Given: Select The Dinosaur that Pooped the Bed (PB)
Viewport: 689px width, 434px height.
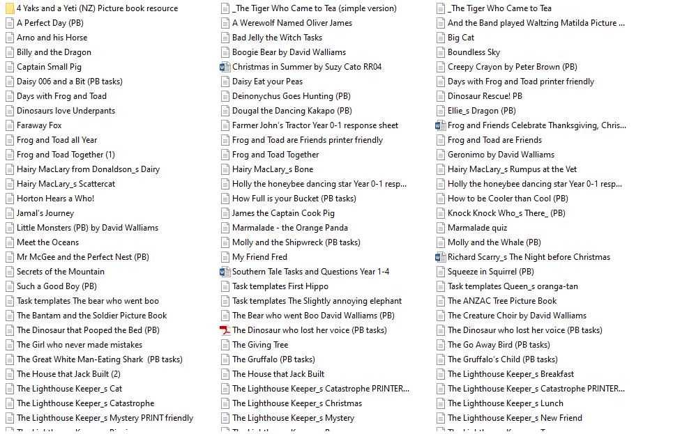Looking at the screenshot, I should [88, 330].
